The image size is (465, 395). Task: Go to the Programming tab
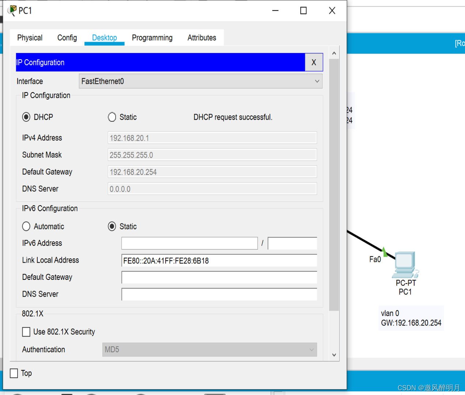(x=152, y=38)
